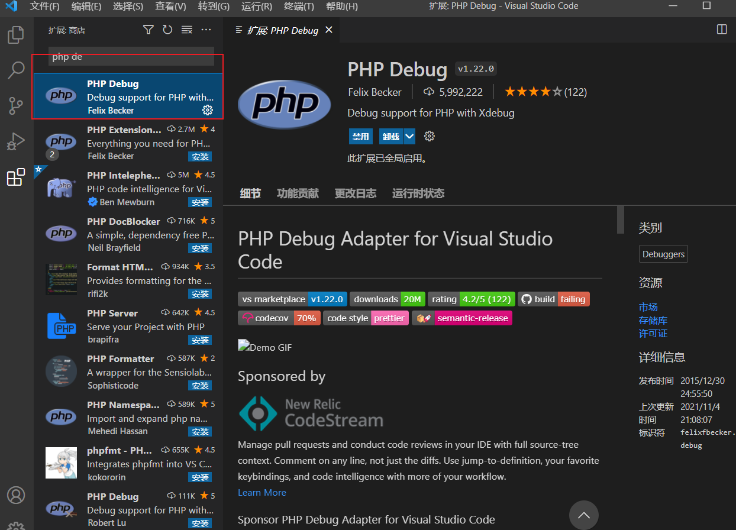Image resolution: width=736 pixels, height=530 pixels.
Task: Click the PHP Server extension icon
Action: point(61,326)
